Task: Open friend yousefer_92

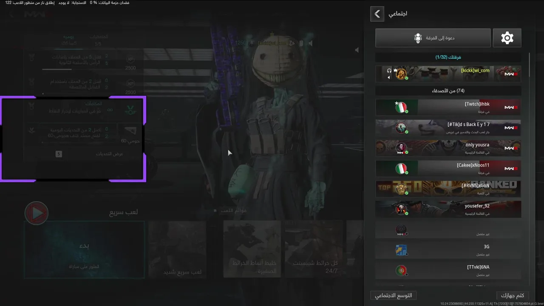Action: [448, 210]
